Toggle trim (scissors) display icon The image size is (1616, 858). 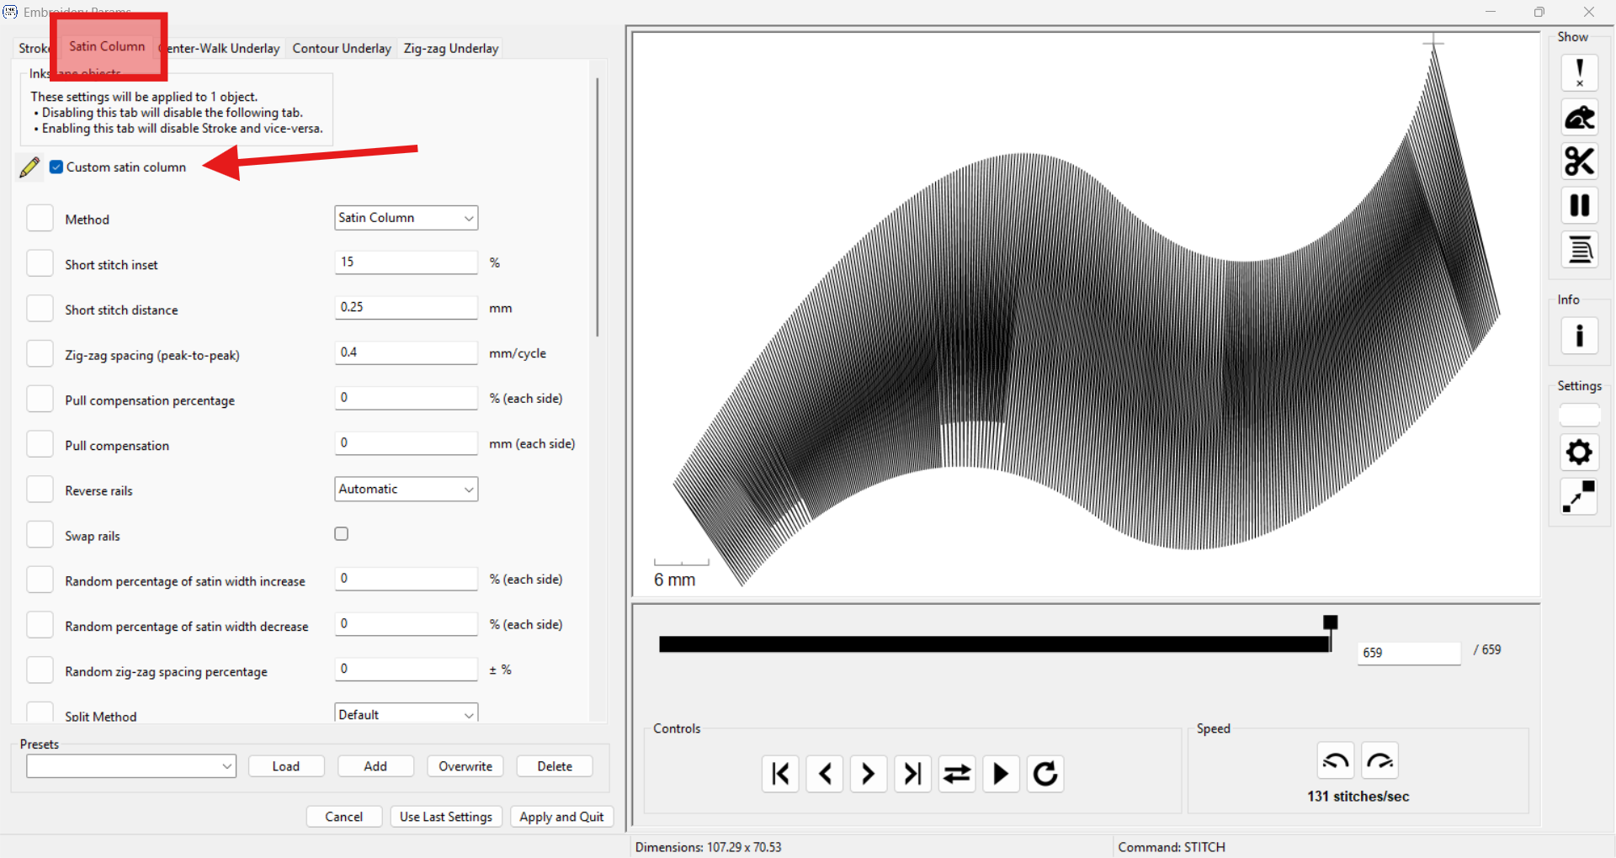(1580, 162)
